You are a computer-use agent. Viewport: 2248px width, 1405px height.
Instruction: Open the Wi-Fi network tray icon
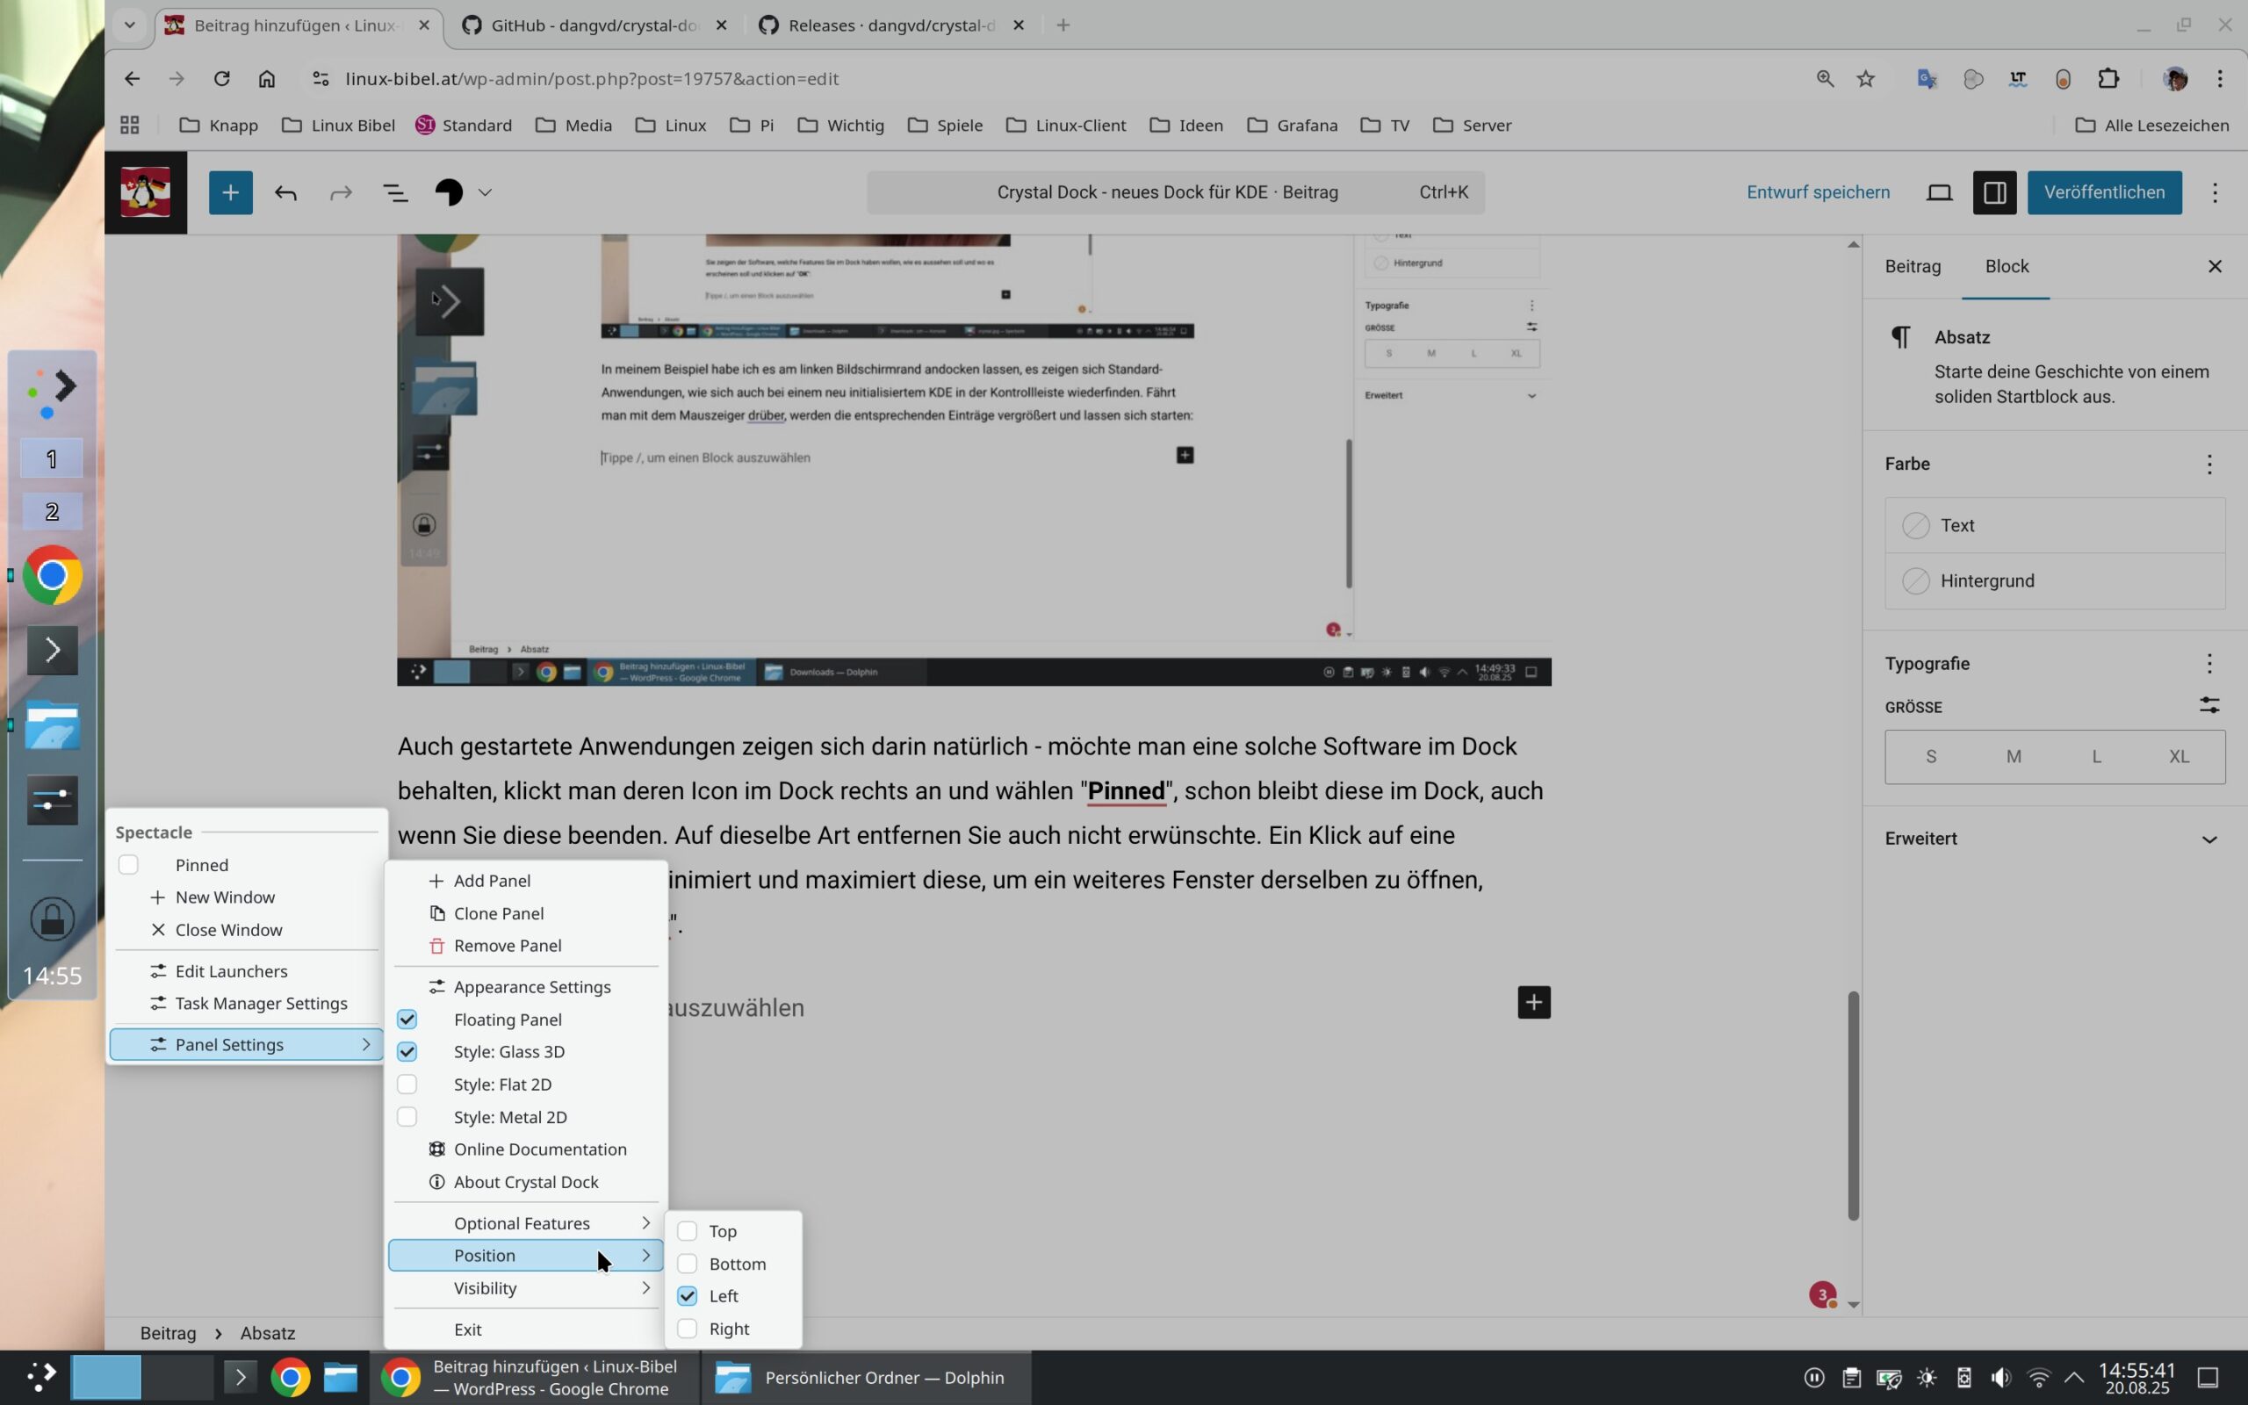tap(2038, 1377)
